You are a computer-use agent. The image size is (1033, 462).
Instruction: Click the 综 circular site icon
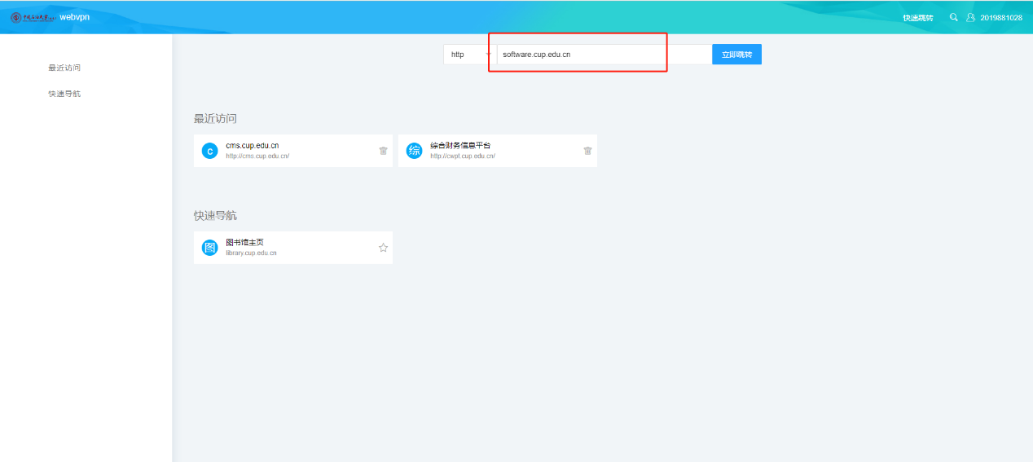414,151
